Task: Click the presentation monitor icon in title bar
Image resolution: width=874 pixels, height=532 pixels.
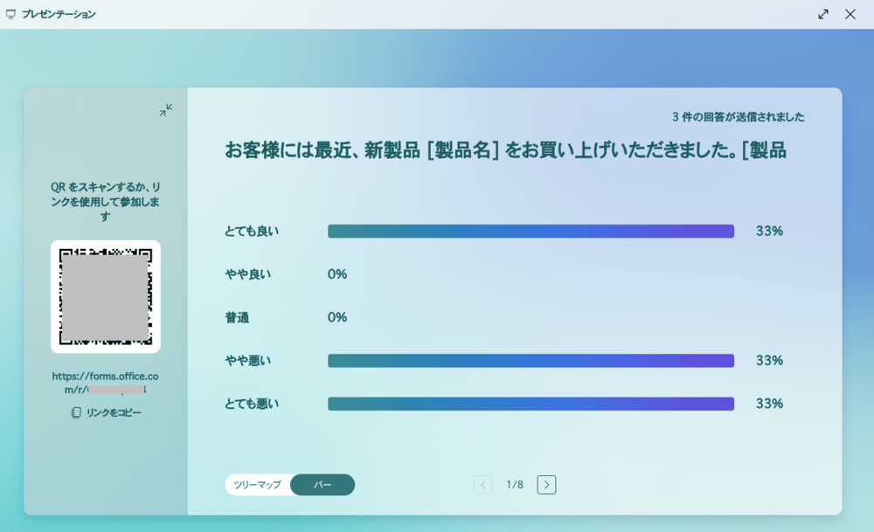Action: coord(10,14)
